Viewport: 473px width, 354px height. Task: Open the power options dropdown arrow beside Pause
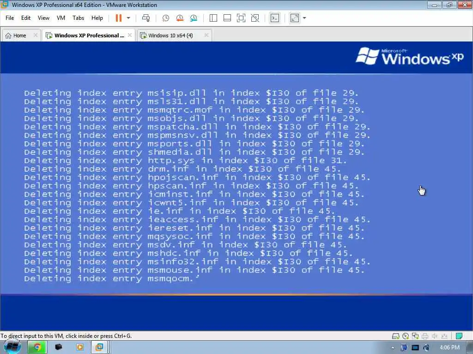[x=128, y=18]
